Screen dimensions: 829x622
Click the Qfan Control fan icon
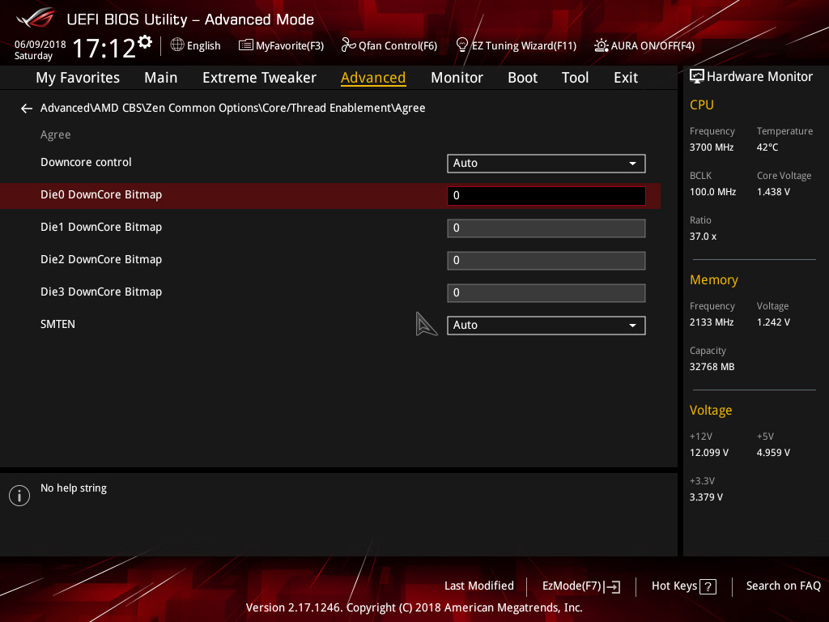[348, 45]
